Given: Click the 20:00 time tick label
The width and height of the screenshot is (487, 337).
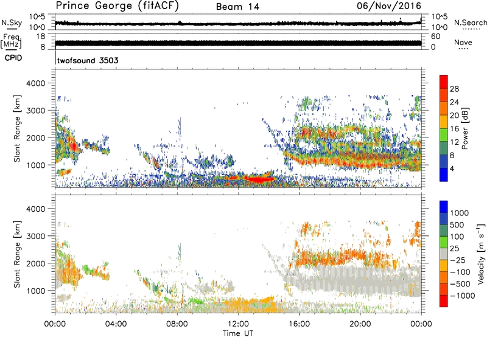Looking at the screenshot, I should tap(360, 324).
